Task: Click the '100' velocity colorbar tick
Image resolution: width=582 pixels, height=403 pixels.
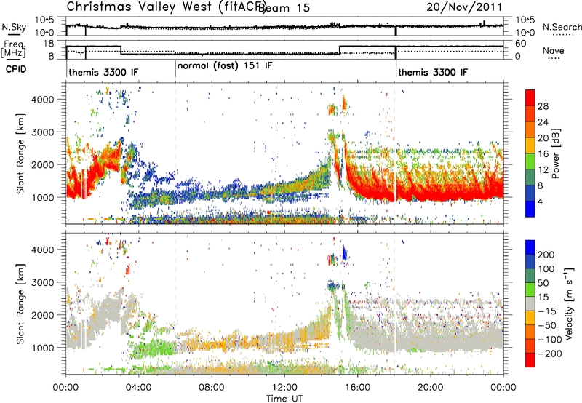Action: [546, 269]
